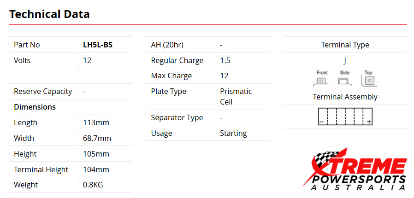Click the Front terminal type icon
414x198 pixels.
322,79
